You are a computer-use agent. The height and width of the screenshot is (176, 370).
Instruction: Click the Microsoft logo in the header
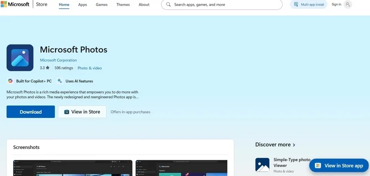15,4
